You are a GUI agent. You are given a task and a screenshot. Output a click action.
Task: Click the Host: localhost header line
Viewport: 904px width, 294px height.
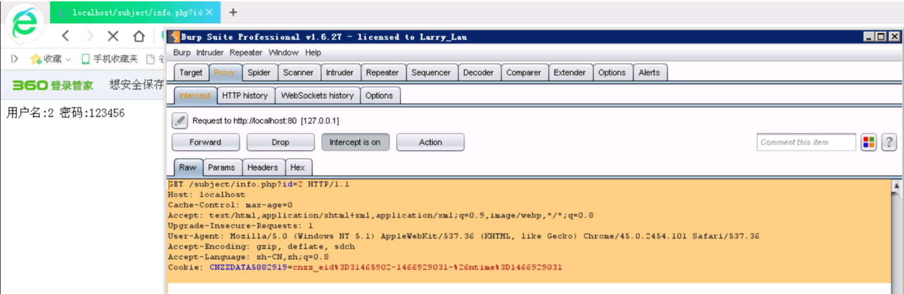pyautogui.click(x=207, y=195)
